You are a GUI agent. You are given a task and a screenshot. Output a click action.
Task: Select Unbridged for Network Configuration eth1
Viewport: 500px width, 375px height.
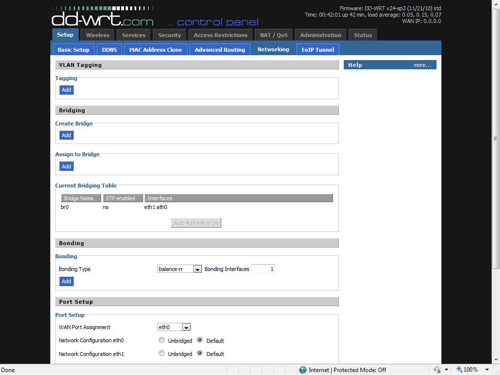pyautogui.click(x=162, y=354)
